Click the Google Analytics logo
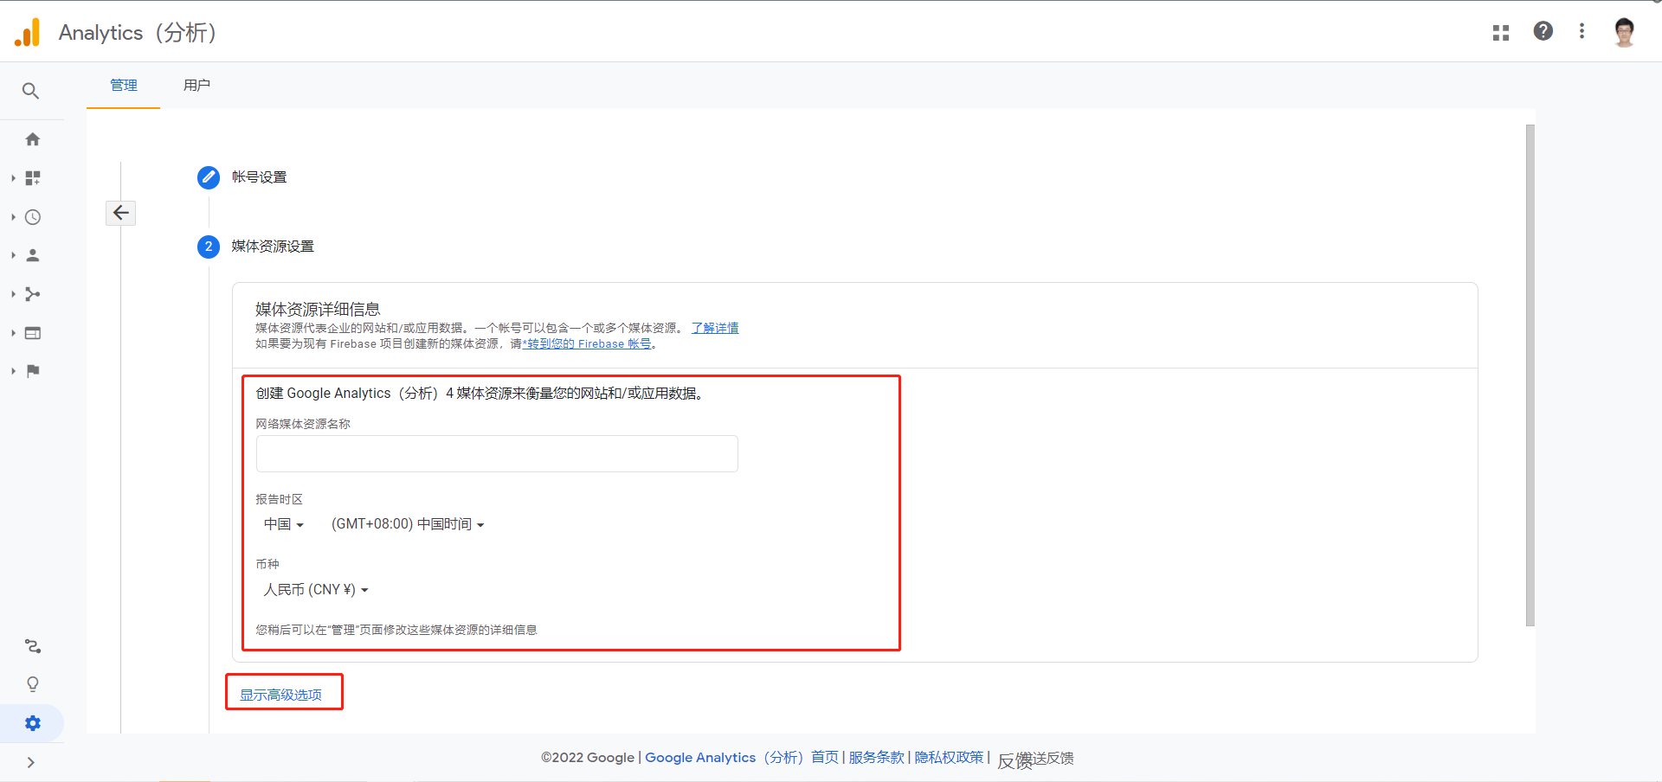This screenshot has width=1662, height=782. pyautogui.click(x=28, y=32)
